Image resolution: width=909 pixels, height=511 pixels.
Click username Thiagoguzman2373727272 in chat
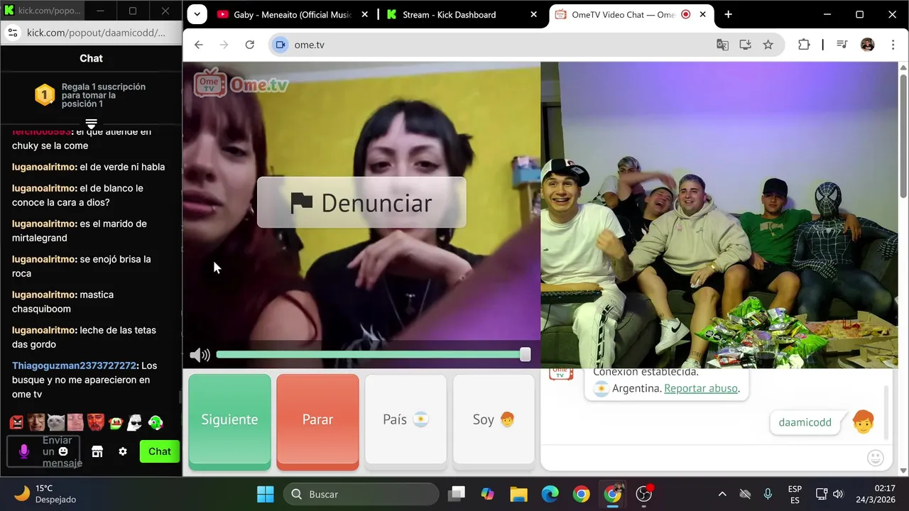74,366
